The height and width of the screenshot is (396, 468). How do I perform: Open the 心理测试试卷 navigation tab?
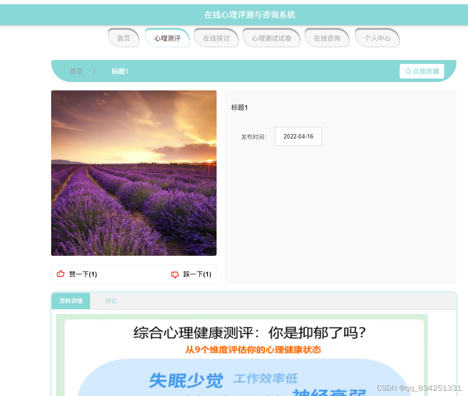point(272,38)
